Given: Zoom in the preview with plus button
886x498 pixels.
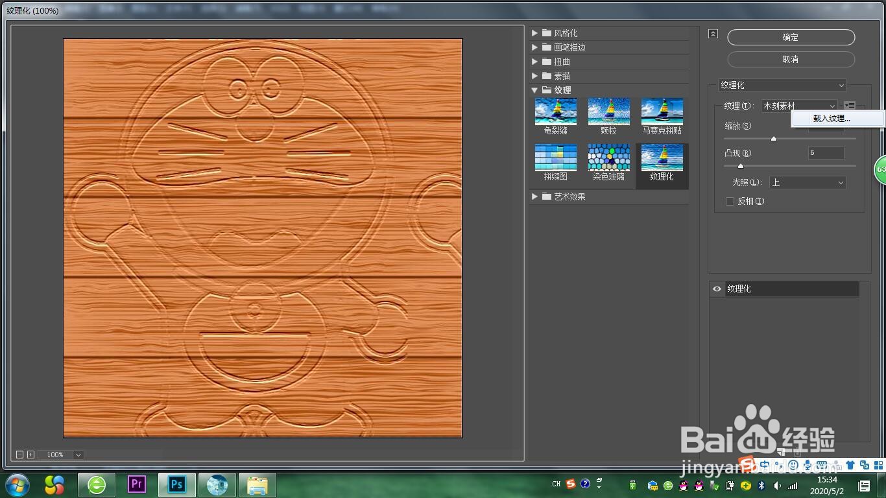Looking at the screenshot, I should tap(30, 455).
